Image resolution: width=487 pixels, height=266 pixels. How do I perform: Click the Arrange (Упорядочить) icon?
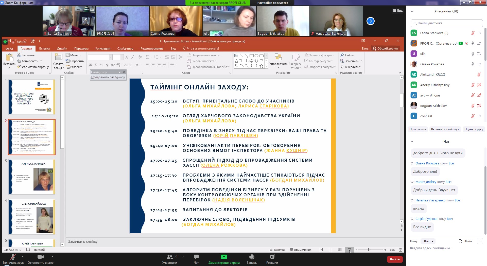pos(278,57)
